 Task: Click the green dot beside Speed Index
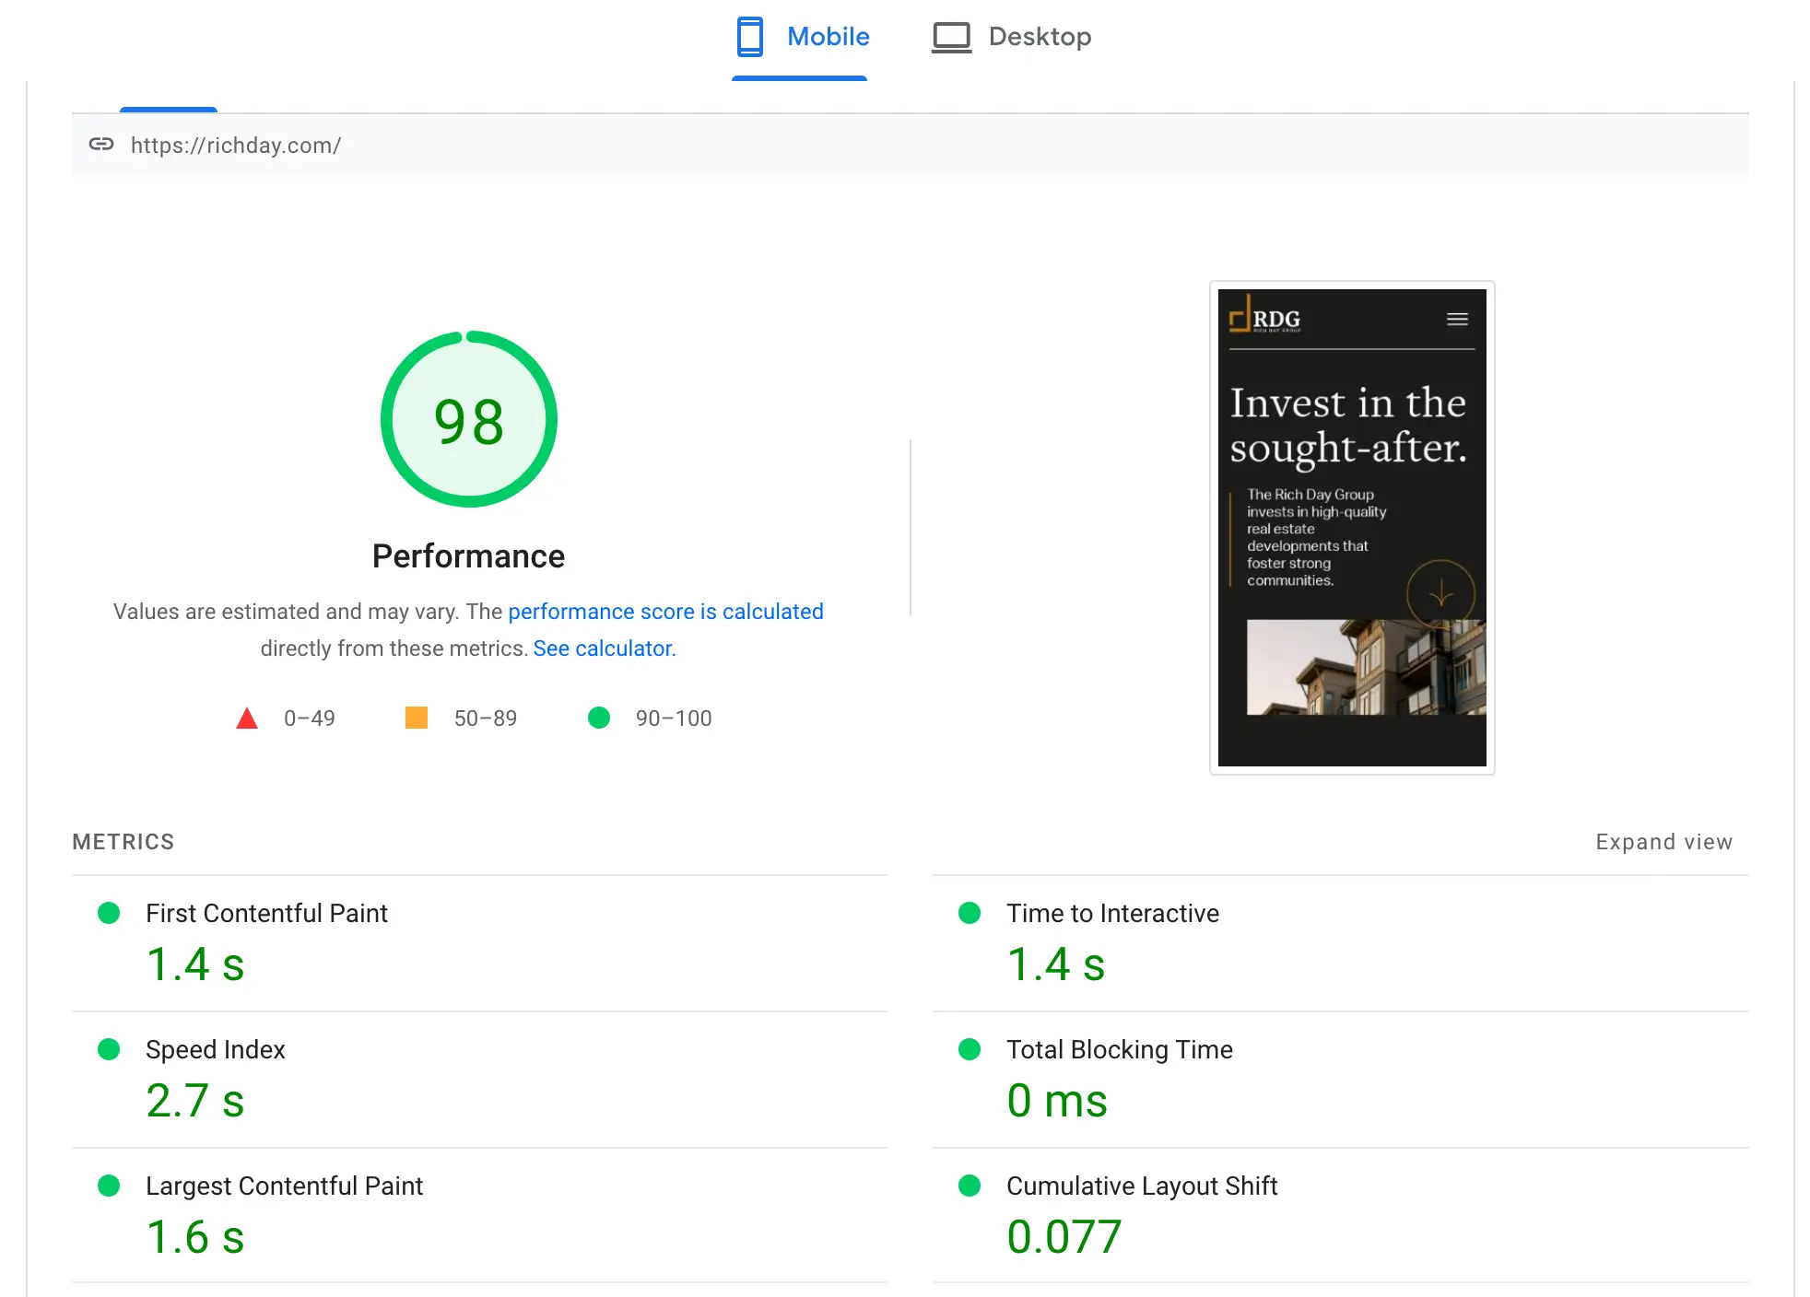[x=109, y=1049]
